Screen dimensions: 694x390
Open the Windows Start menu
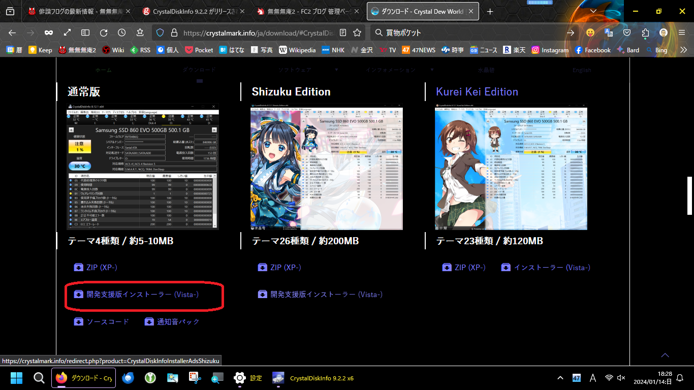point(17,378)
